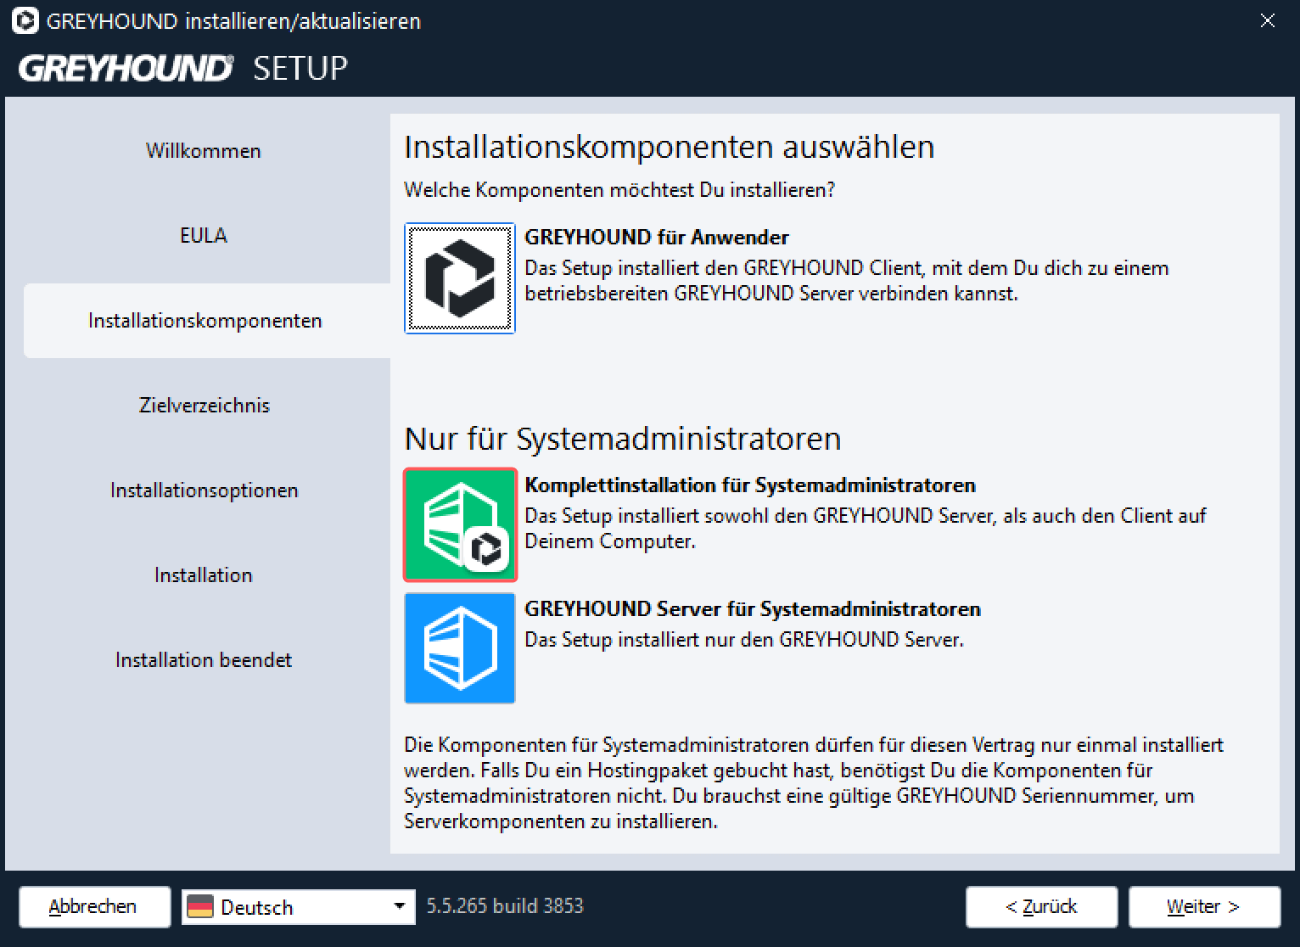The image size is (1300, 947).
Task: Go back with the Zurück button
Action: point(1041,907)
